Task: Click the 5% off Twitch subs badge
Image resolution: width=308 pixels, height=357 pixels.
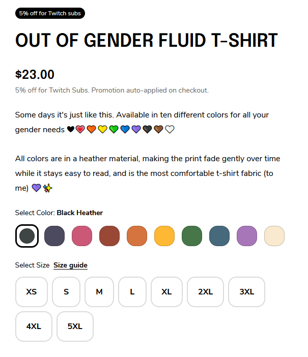Action: (x=50, y=13)
